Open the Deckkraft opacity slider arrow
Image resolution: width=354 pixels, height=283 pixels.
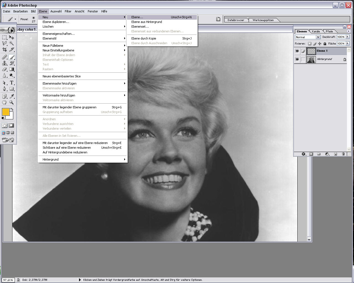[x=348, y=37]
